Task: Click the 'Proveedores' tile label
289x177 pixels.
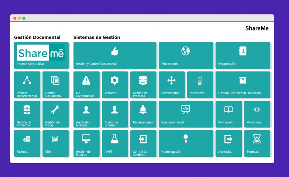Action: tap(170, 64)
